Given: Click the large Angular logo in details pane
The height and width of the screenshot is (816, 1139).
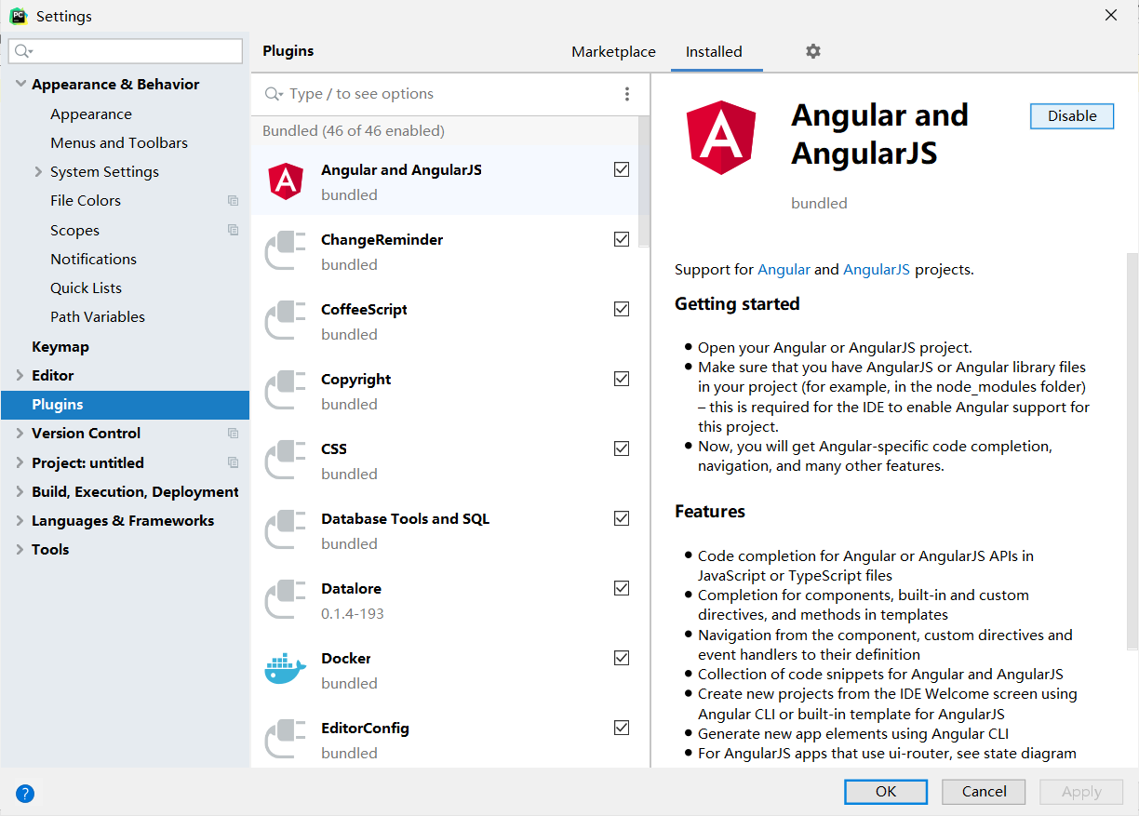Looking at the screenshot, I should pyautogui.click(x=722, y=137).
